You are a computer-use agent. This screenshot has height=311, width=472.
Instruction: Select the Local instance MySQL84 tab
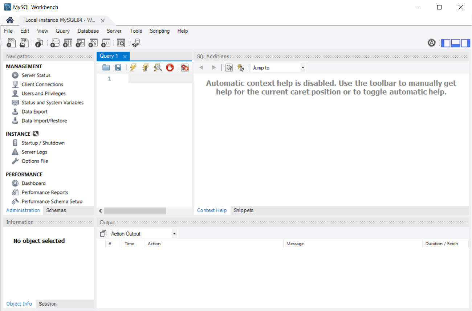click(60, 20)
